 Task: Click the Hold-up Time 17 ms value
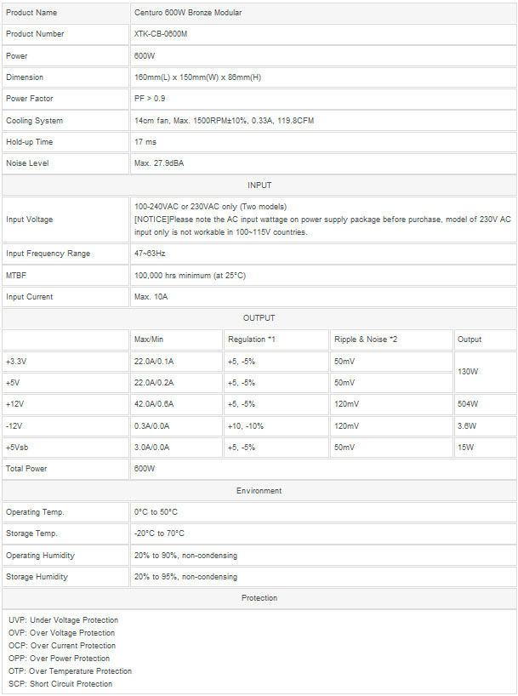(x=145, y=142)
